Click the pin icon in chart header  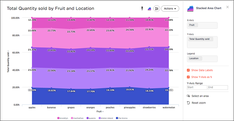[142, 8]
